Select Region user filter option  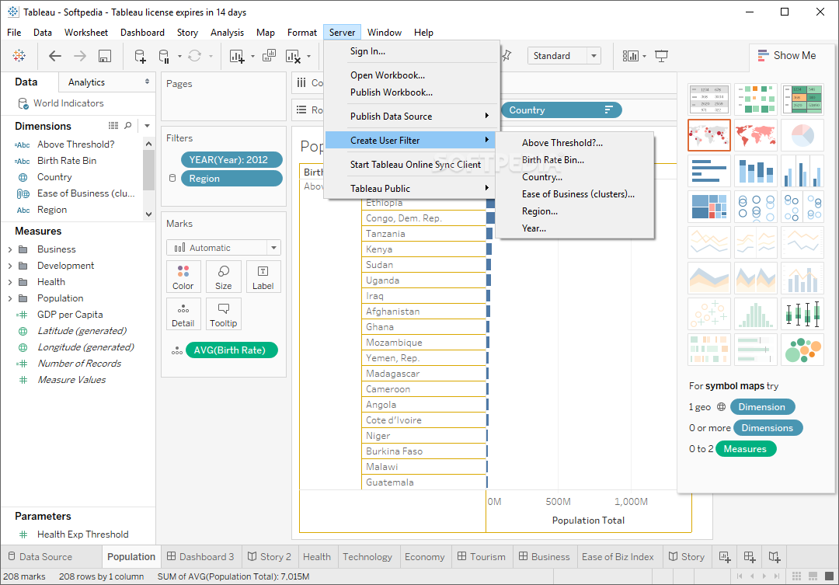(575, 211)
